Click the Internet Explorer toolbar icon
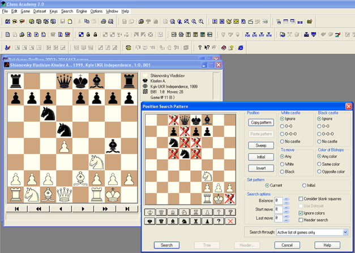The image size is (355, 253). click(241, 48)
